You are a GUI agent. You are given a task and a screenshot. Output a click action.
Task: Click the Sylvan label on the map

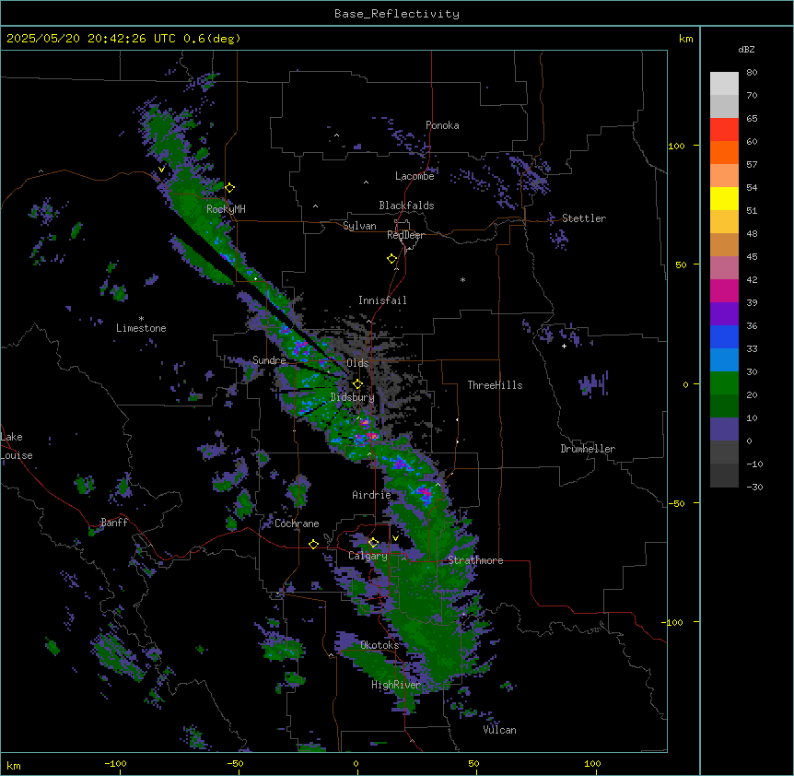pos(359,226)
